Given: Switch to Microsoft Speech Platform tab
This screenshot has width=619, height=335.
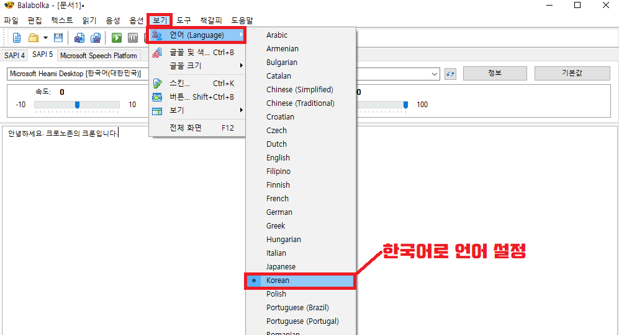Looking at the screenshot, I should (x=99, y=56).
